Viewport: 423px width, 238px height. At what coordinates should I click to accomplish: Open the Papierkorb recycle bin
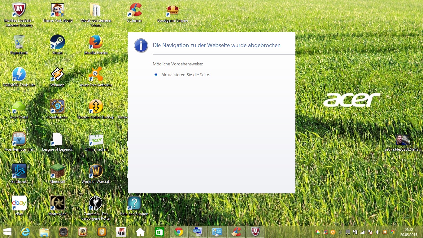pyautogui.click(x=19, y=45)
